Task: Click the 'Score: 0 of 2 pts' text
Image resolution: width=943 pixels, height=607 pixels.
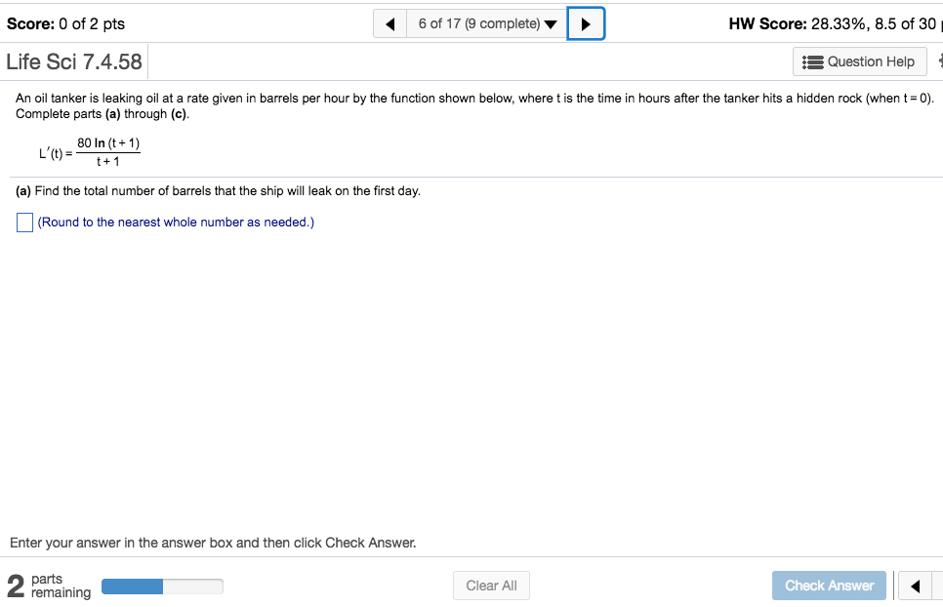Action: click(66, 24)
